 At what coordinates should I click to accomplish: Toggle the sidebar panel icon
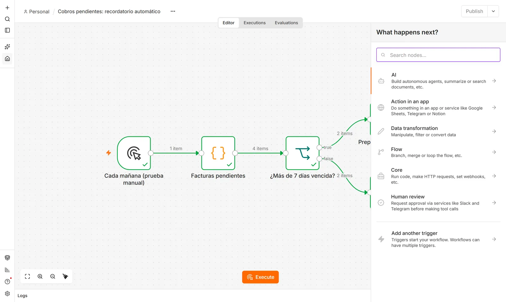7,30
